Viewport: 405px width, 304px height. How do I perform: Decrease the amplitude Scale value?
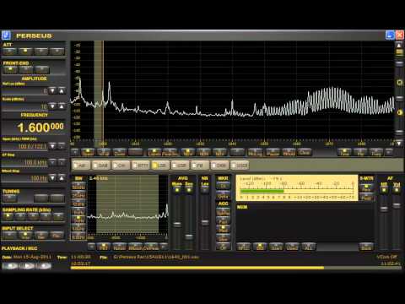coord(52,106)
